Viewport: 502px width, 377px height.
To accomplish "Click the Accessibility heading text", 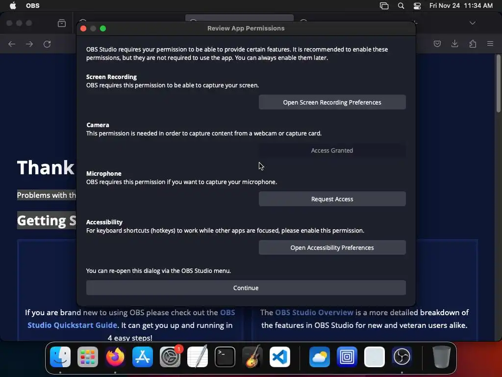I will point(104,222).
